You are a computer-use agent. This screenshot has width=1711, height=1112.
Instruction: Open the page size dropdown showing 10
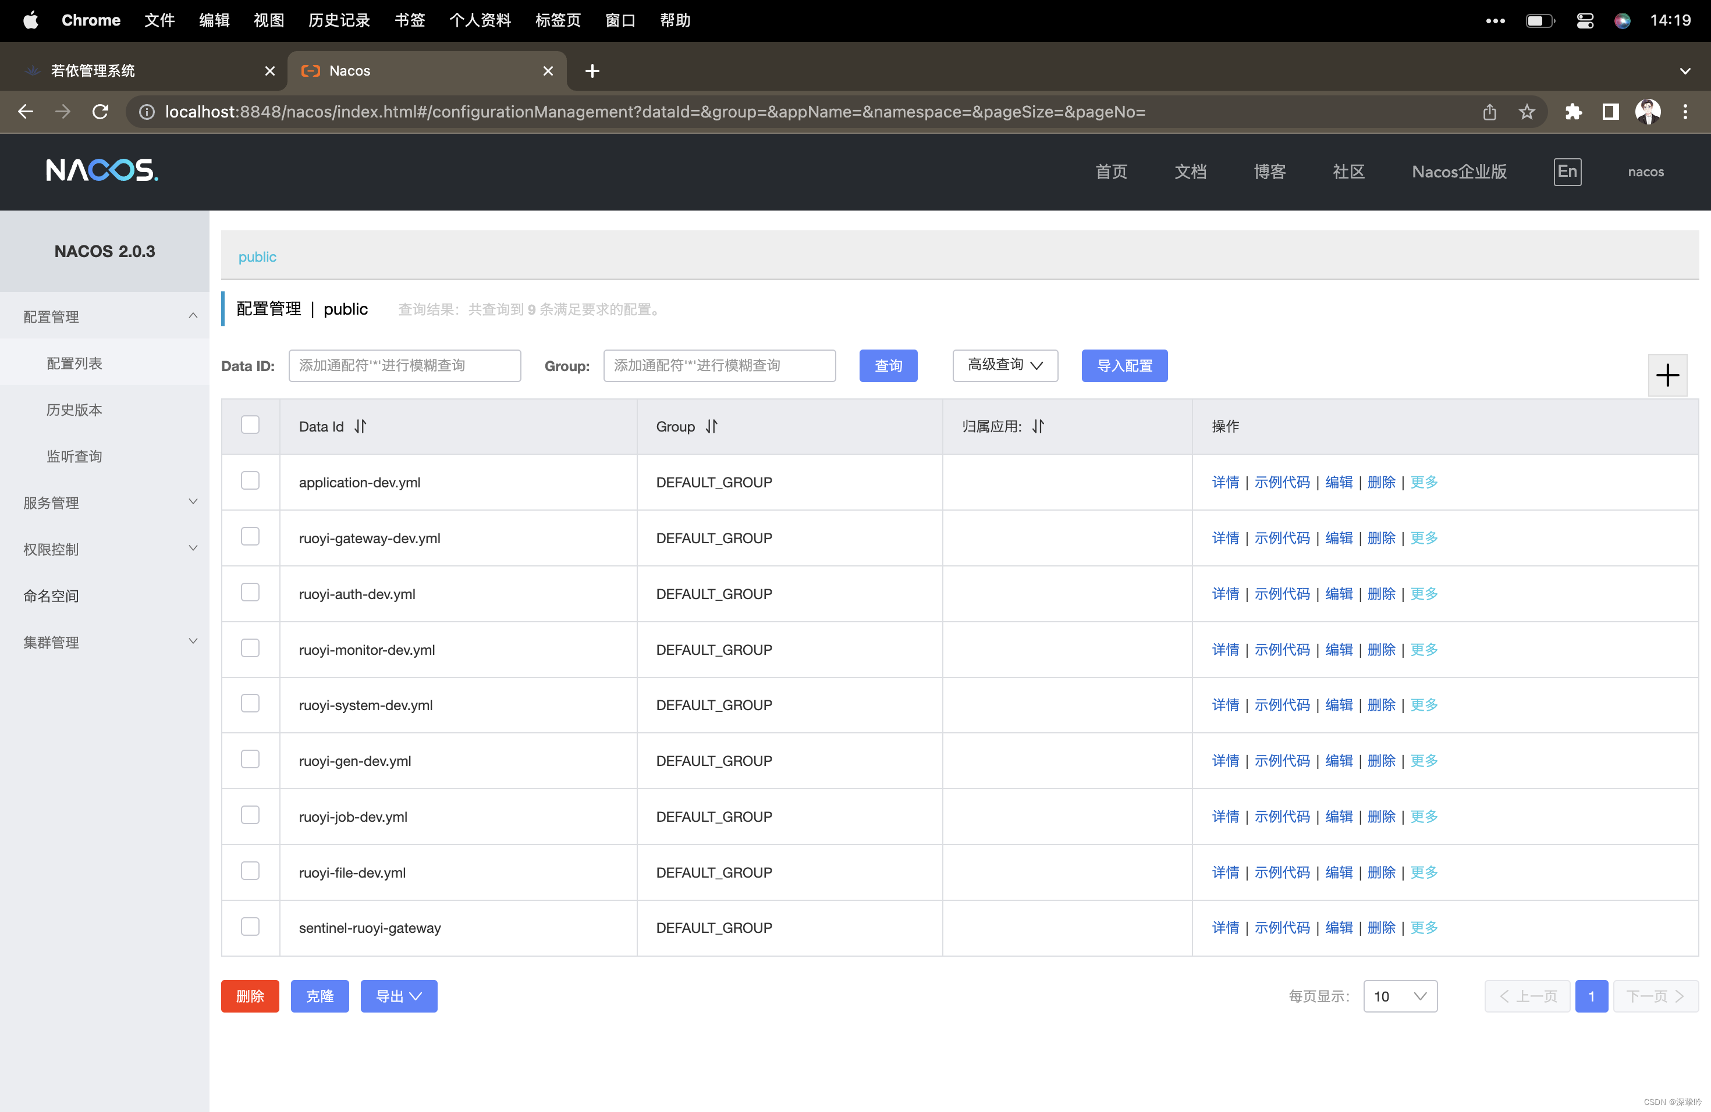(1400, 996)
